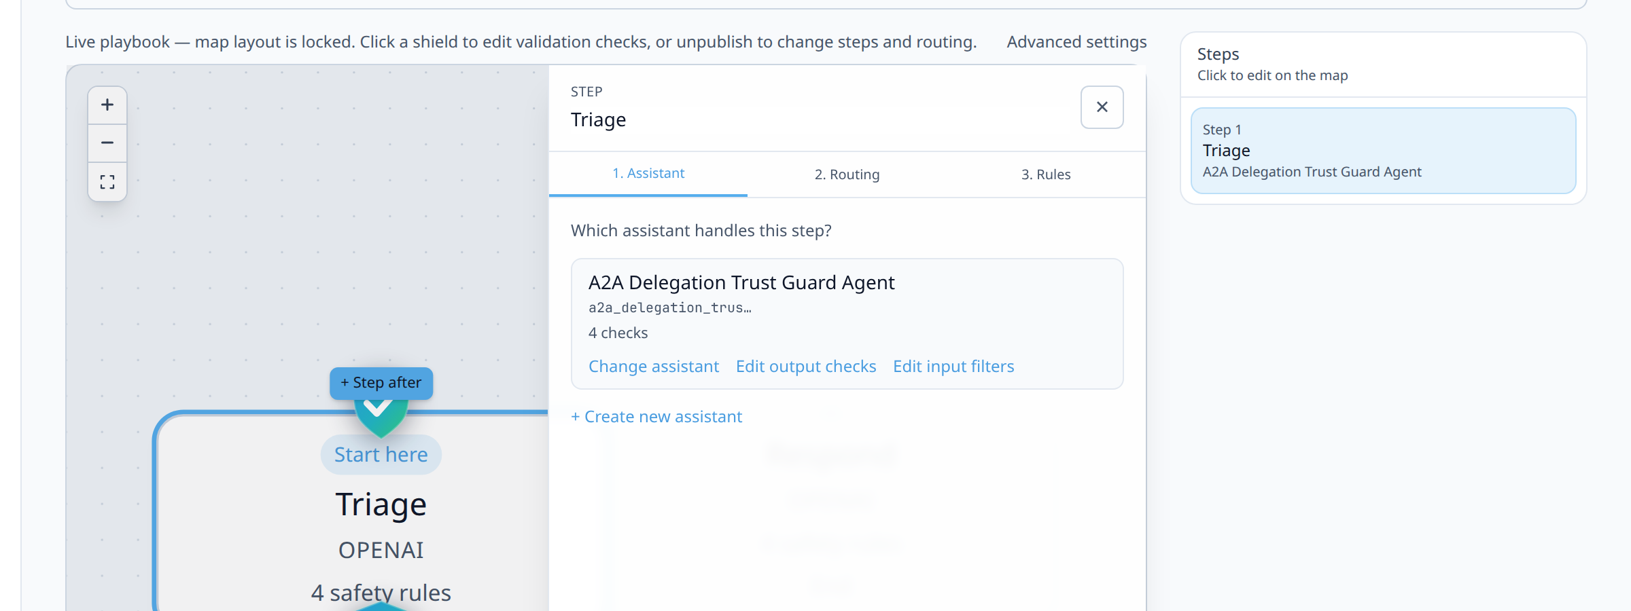Open Edit output checks

click(x=806, y=367)
